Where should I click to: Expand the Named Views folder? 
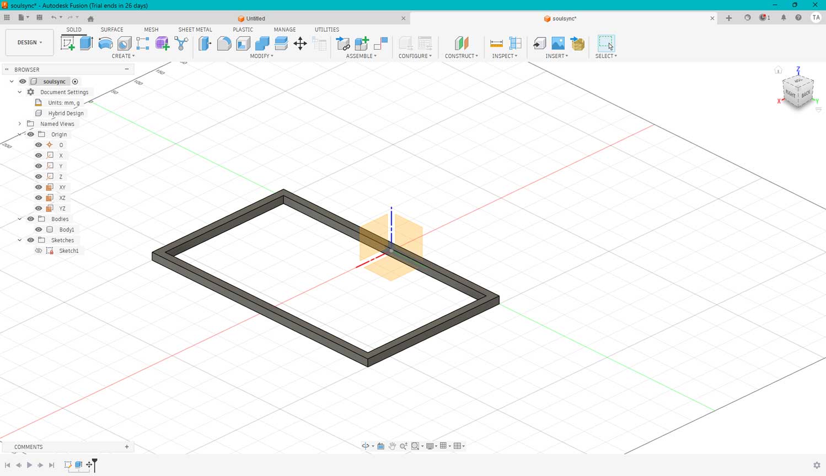pyautogui.click(x=20, y=124)
